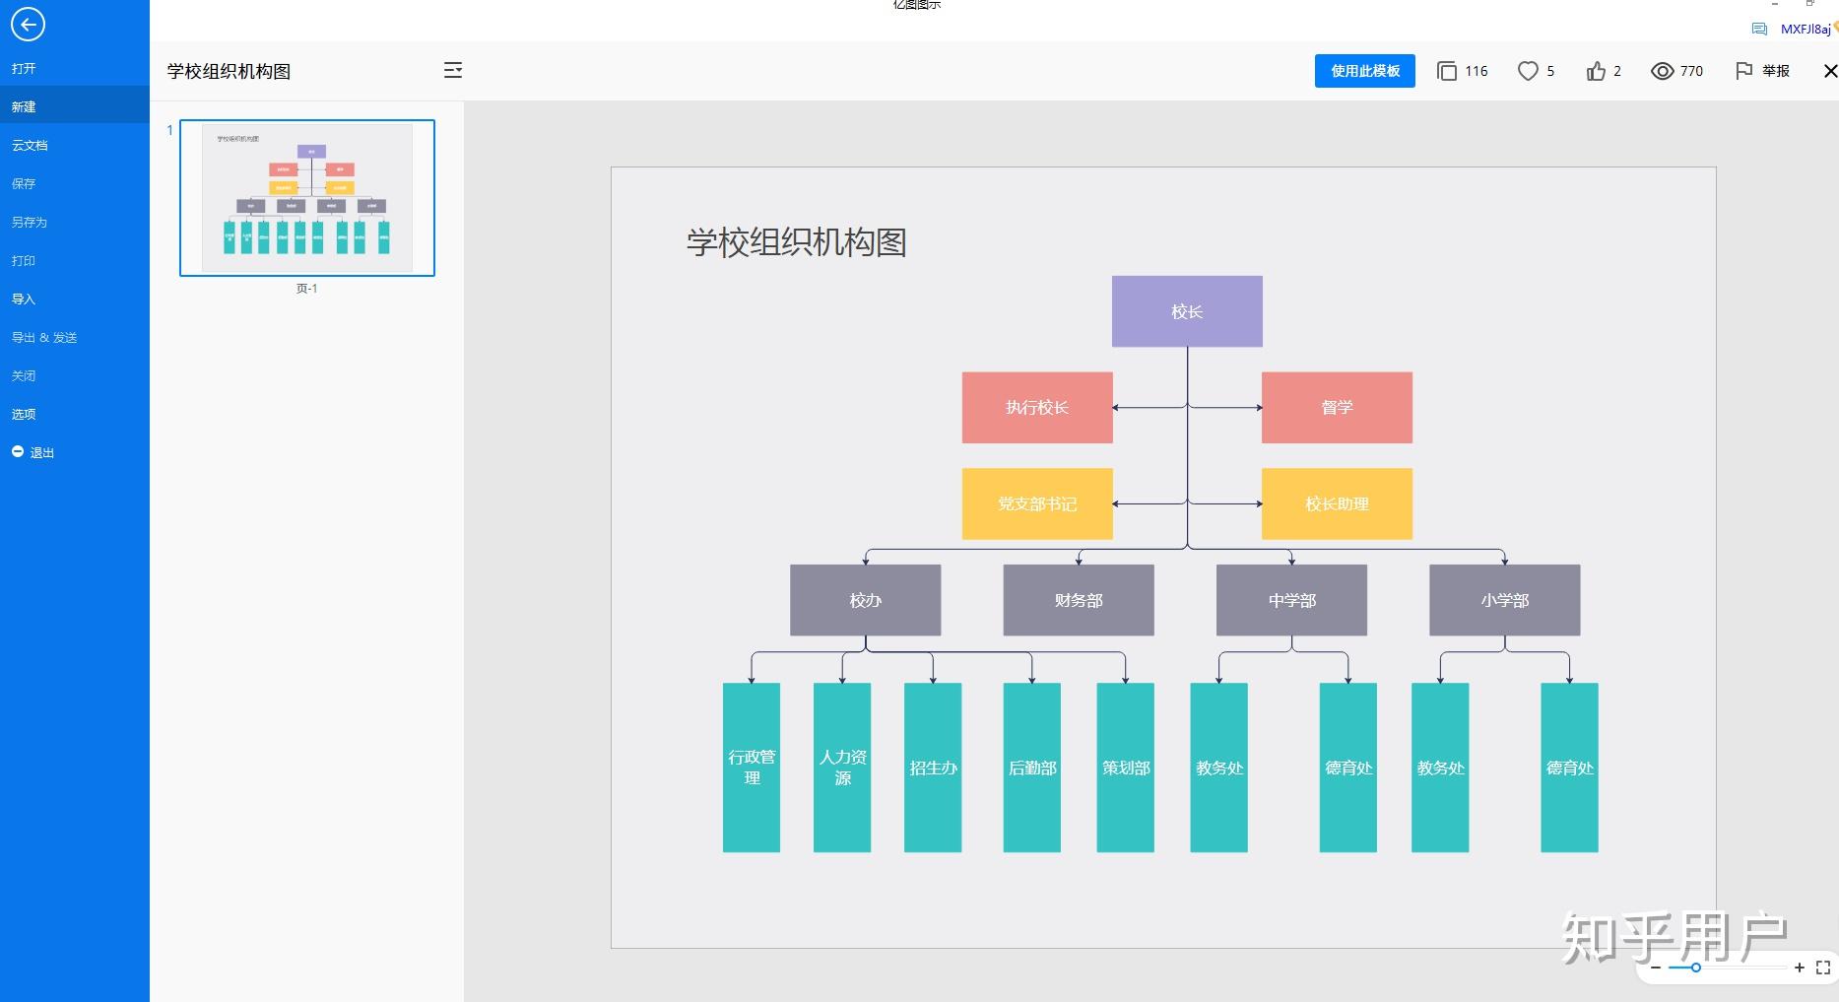Click the 校办 box

pyautogui.click(x=866, y=600)
